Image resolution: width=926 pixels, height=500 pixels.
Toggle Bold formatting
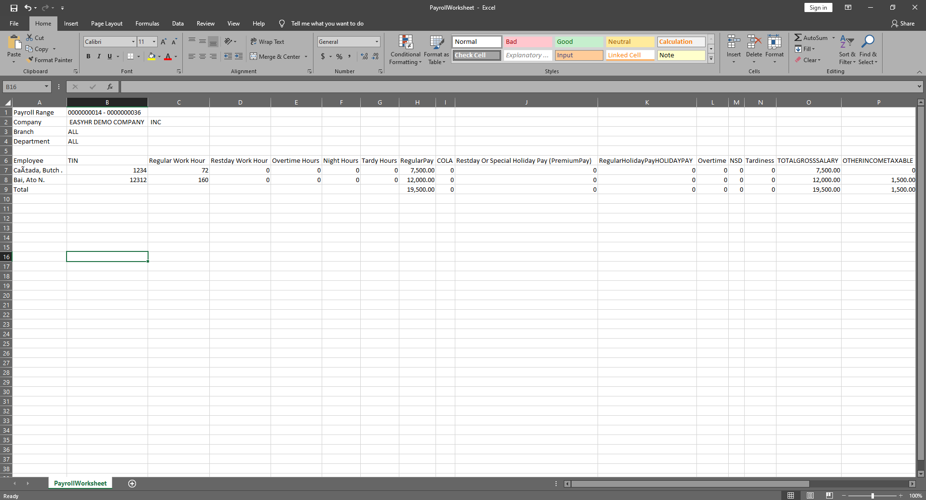88,56
